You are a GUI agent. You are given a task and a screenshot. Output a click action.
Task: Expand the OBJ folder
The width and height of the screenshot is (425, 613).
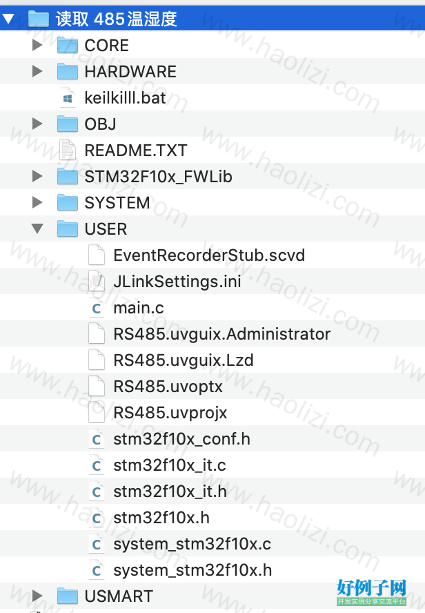37,124
